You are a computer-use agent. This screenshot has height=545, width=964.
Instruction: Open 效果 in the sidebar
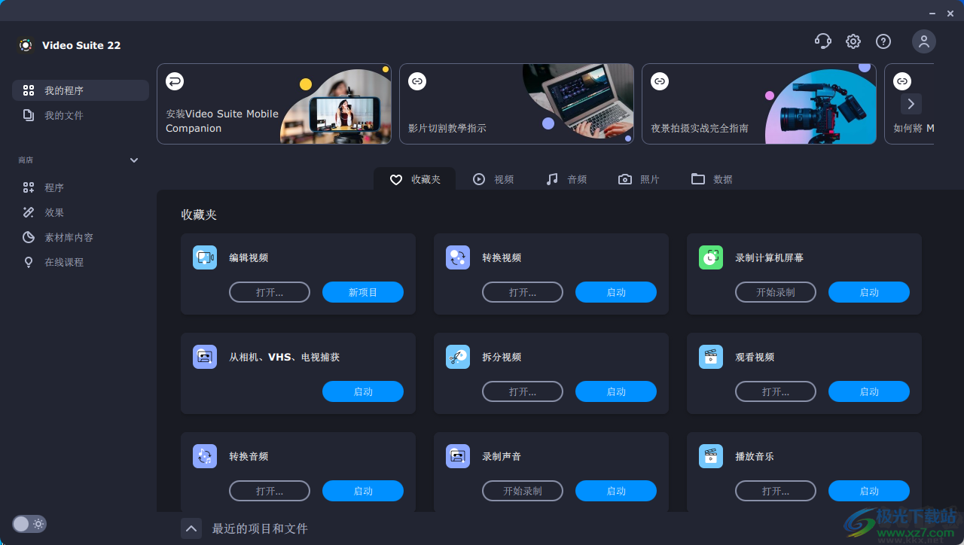pos(81,212)
